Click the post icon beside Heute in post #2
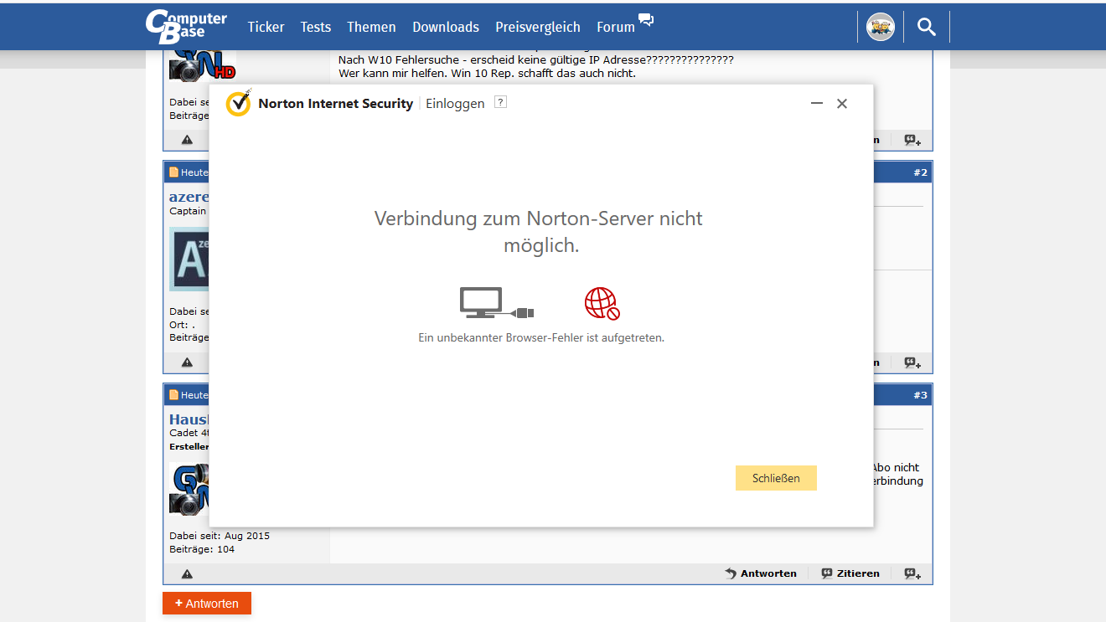This screenshot has width=1106, height=622. click(x=174, y=172)
